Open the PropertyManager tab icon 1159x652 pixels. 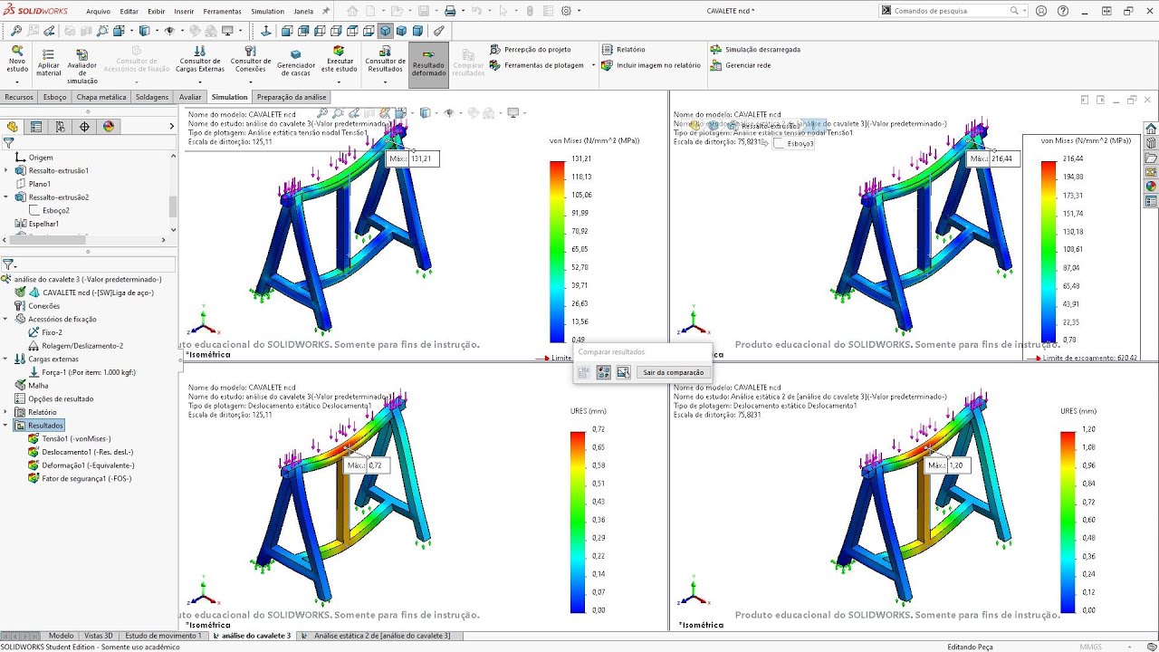36,127
